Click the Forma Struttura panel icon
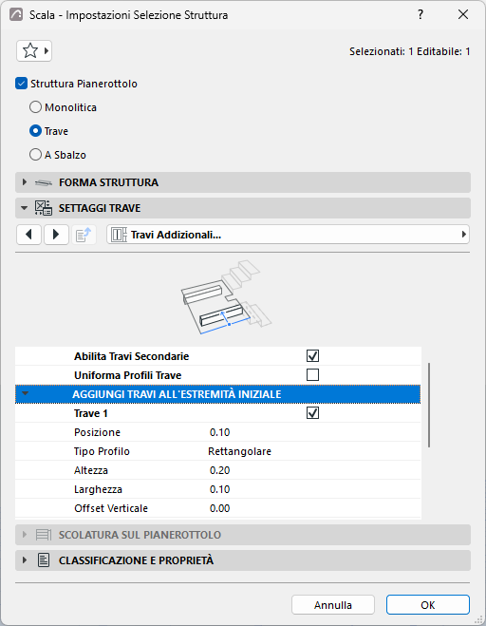486x626 pixels. (x=44, y=182)
